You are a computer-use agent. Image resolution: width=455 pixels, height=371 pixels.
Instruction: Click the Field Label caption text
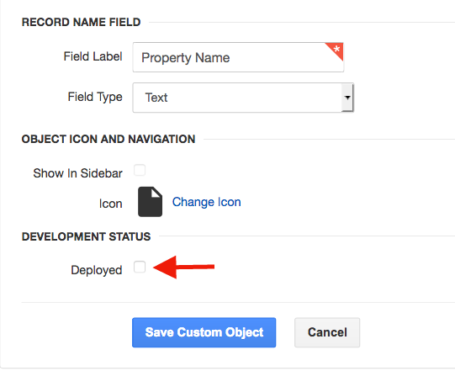click(93, 56)
